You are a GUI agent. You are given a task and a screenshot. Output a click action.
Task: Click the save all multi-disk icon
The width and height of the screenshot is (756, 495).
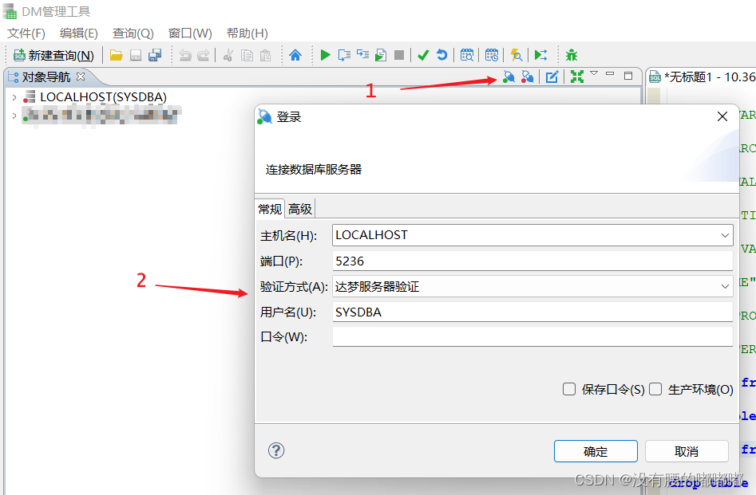[155, 55]
